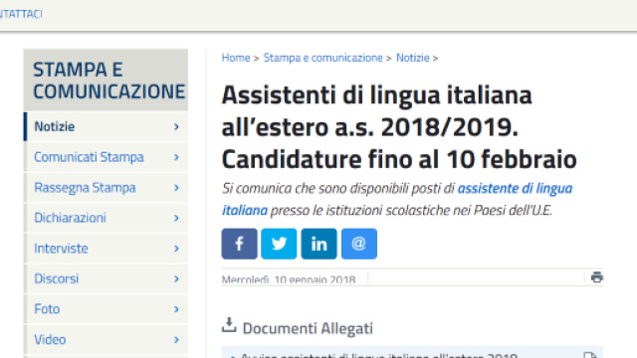
Task: Share article on LinkedIn
Action: 318,244
